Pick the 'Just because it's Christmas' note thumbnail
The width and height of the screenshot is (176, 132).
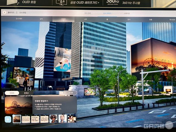(26, 119)
